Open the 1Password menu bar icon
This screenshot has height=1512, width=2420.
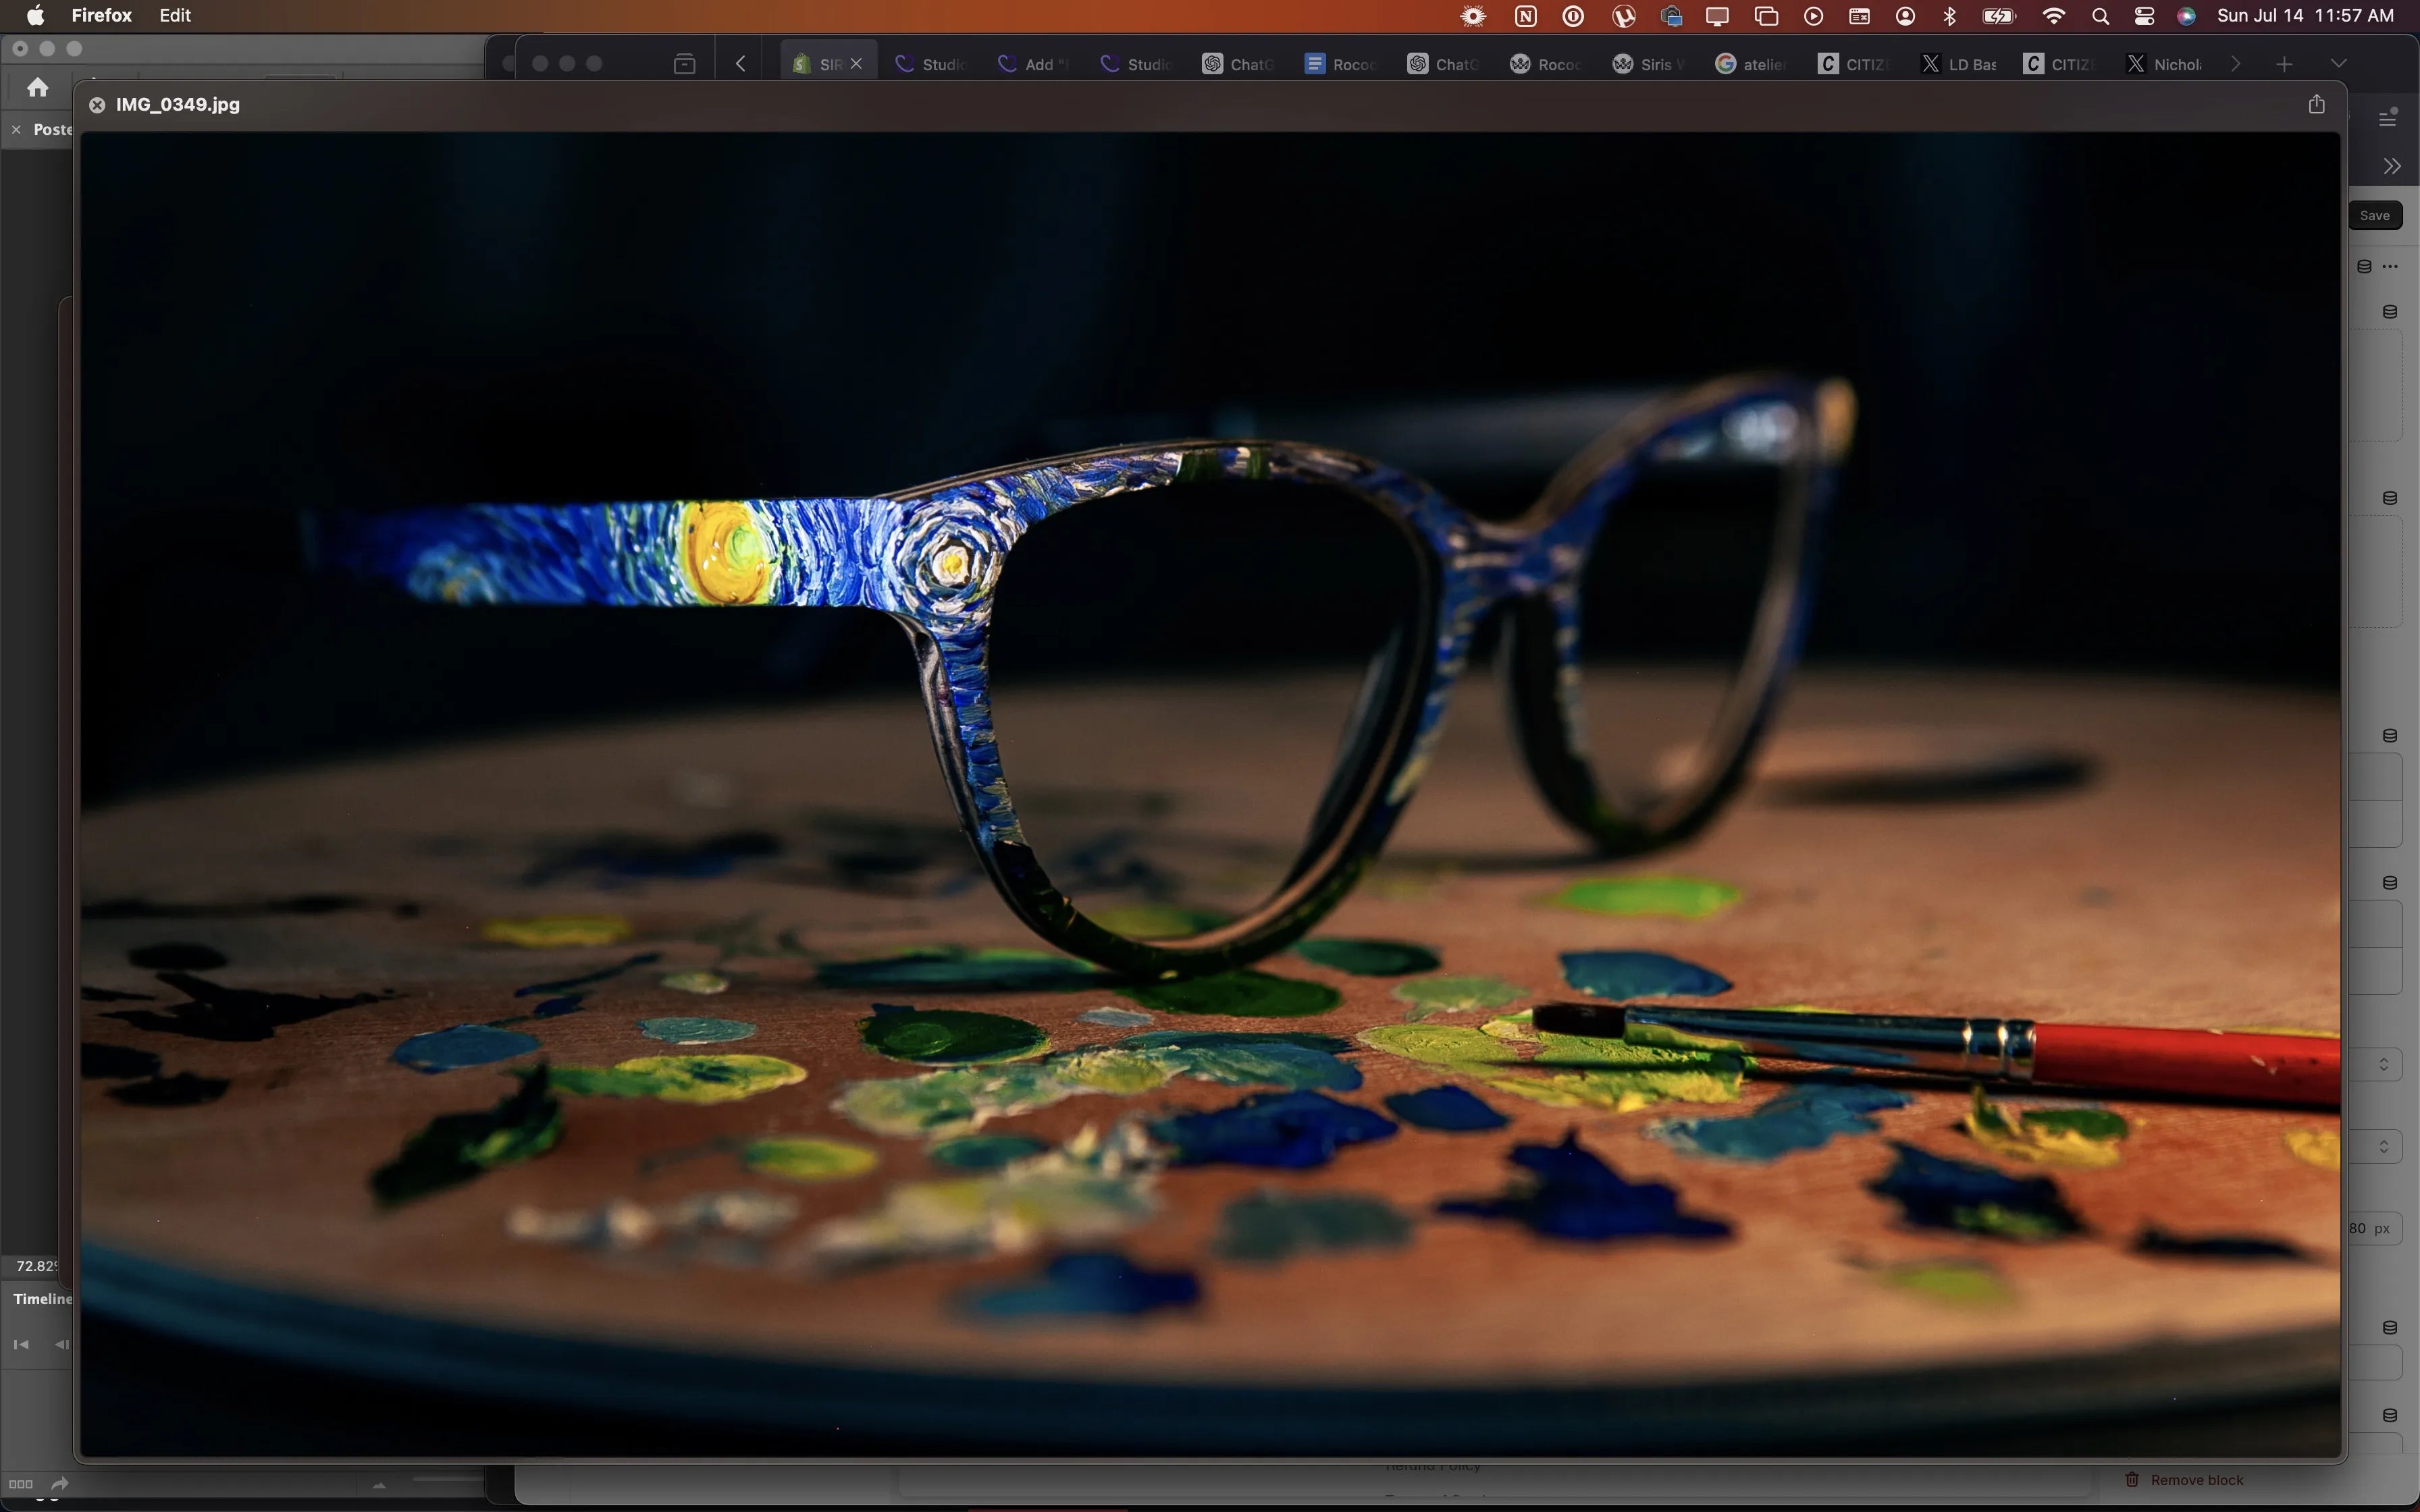[x=1573, y=16]
